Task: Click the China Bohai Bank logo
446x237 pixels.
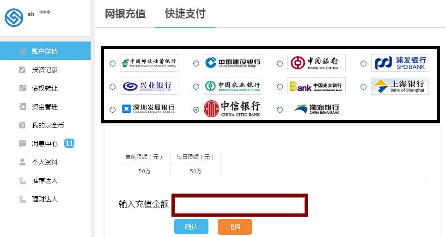Action: coord(316,109)
